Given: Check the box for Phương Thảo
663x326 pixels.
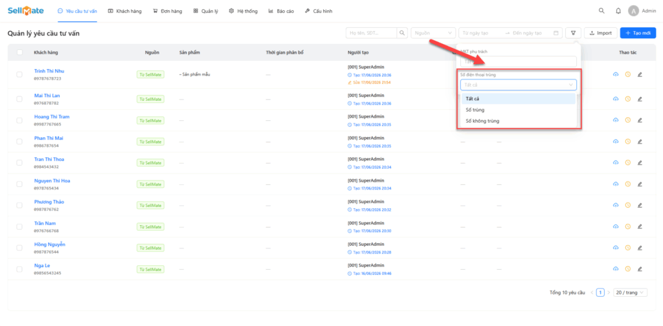Looking at the screenshot, I should 19,205.
